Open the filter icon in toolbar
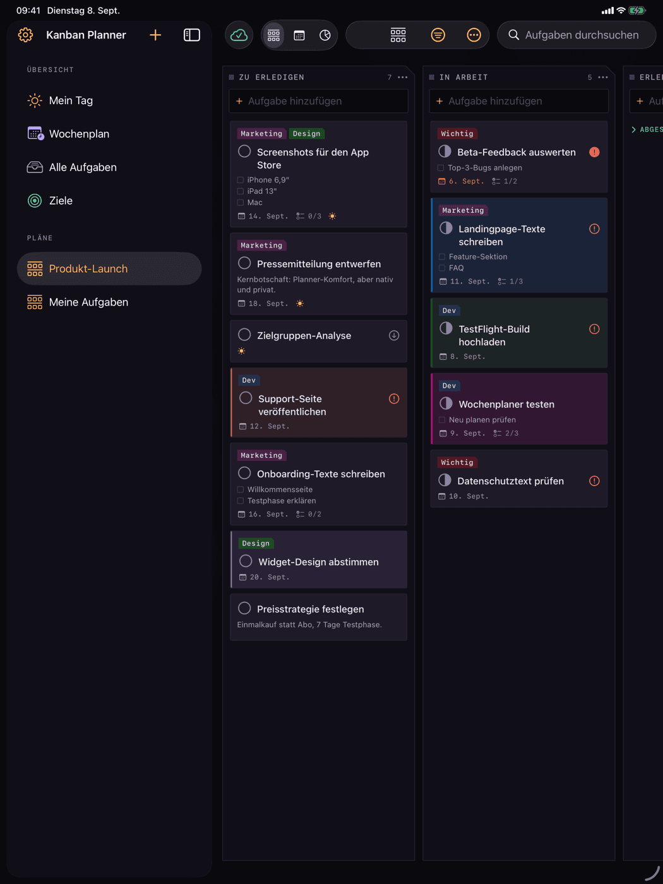This screenshot has height=884, width=663. pos(438,35)
